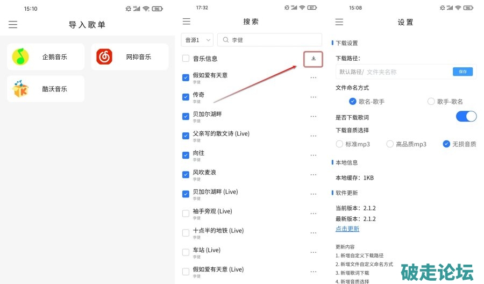Choose 高品质mp3 audio quality
The height and width of the screenshot is (284, 484).
point(390,144)
